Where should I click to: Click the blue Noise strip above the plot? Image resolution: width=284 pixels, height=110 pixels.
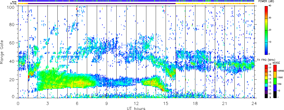[x=136, y=1]
